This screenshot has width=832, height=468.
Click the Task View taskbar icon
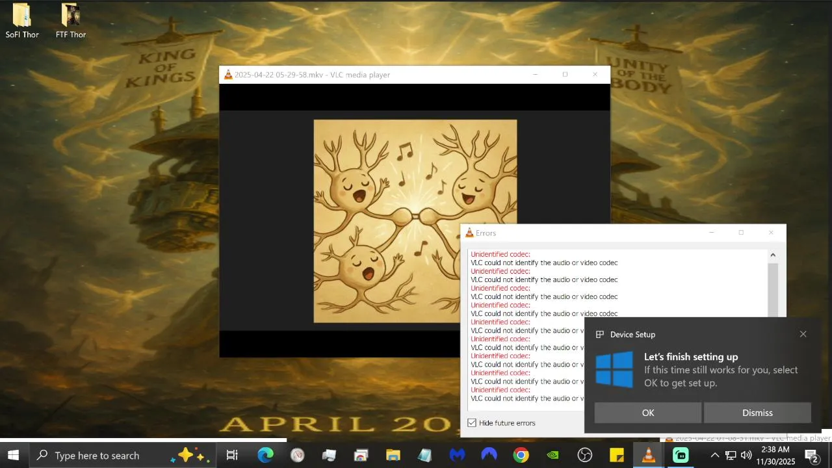232,456
